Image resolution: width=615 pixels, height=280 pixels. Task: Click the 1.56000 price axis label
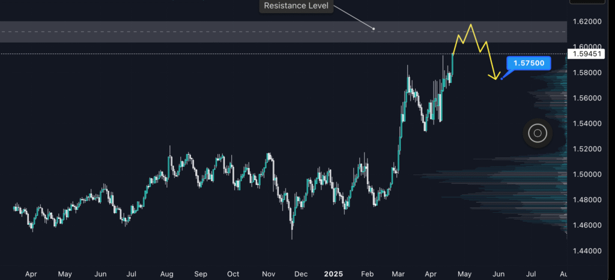coord(587,98)
